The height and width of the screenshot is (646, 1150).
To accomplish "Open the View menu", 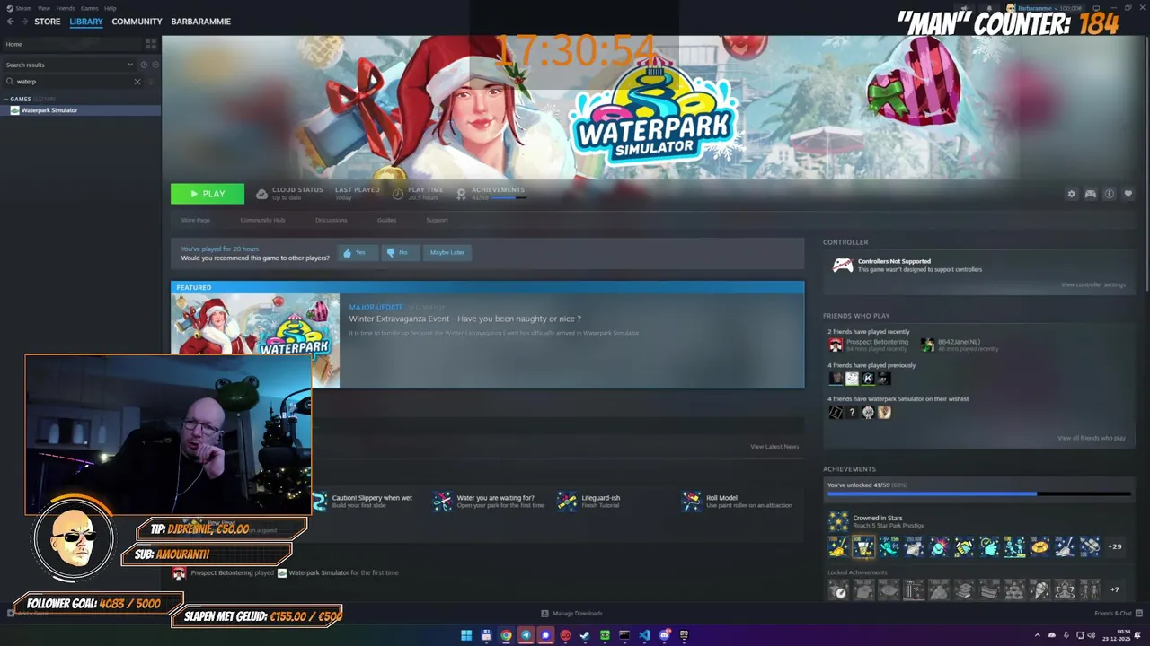I will pos(43,8).
